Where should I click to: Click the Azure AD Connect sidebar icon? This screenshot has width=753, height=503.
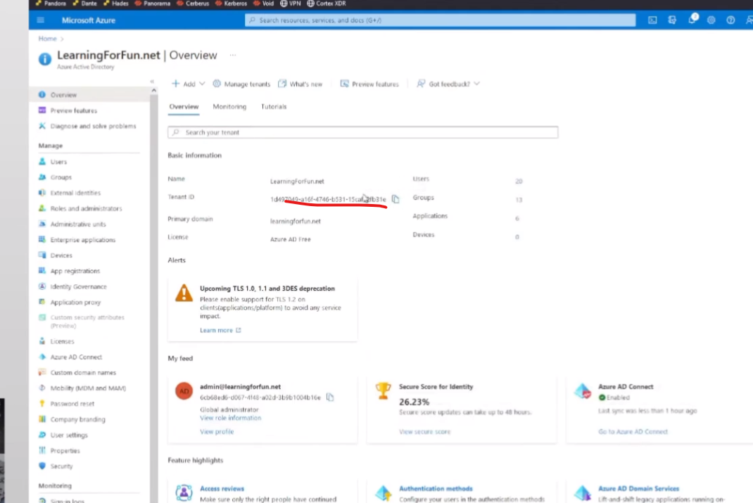click(x=42, y=357)
